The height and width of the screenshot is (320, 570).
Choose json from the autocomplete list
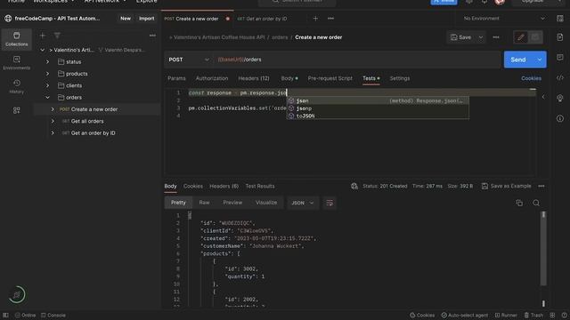coord(378,100)
